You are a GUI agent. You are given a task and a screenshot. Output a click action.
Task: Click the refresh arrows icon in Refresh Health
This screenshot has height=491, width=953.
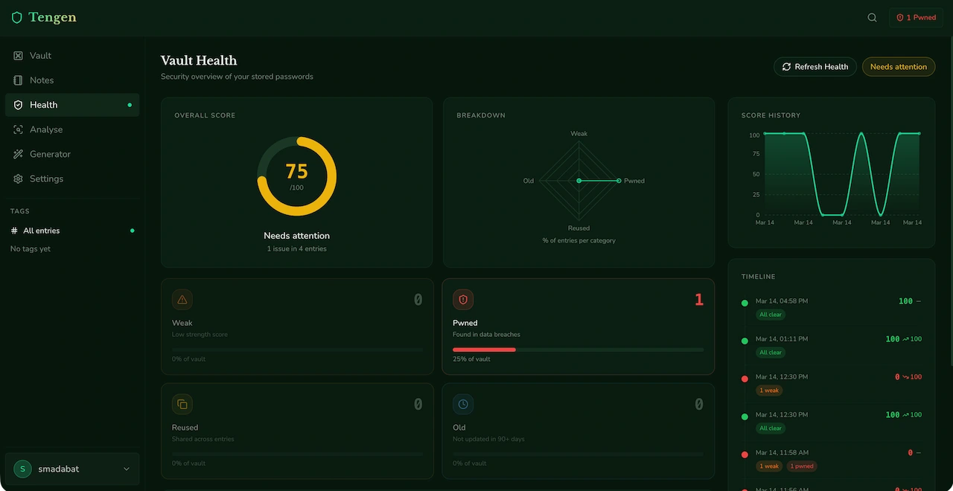786,67
